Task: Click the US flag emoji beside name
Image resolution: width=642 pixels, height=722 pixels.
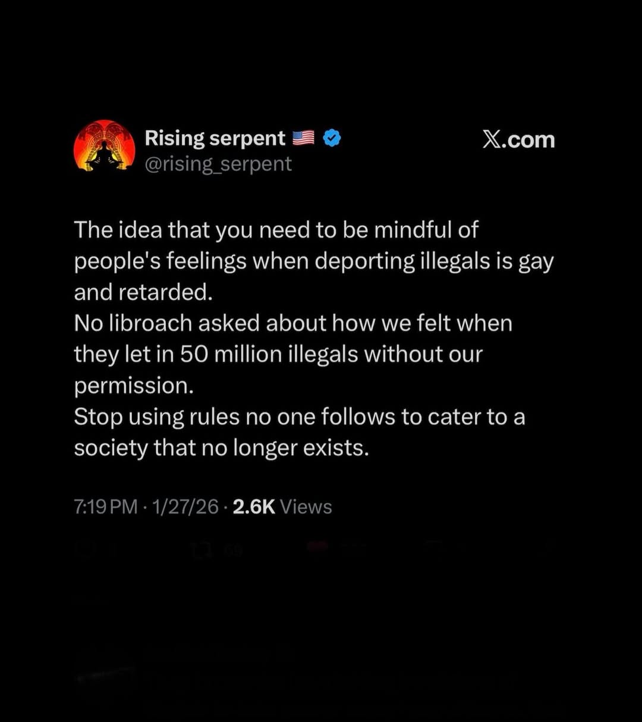Action: pyautogui.click(x=304, y=138)
